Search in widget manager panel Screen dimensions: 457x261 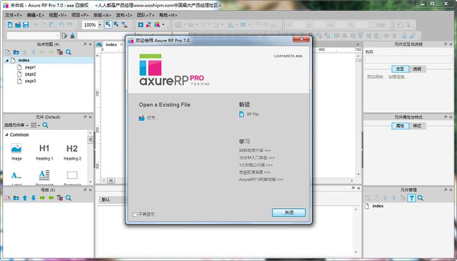(x=420, y=198)
